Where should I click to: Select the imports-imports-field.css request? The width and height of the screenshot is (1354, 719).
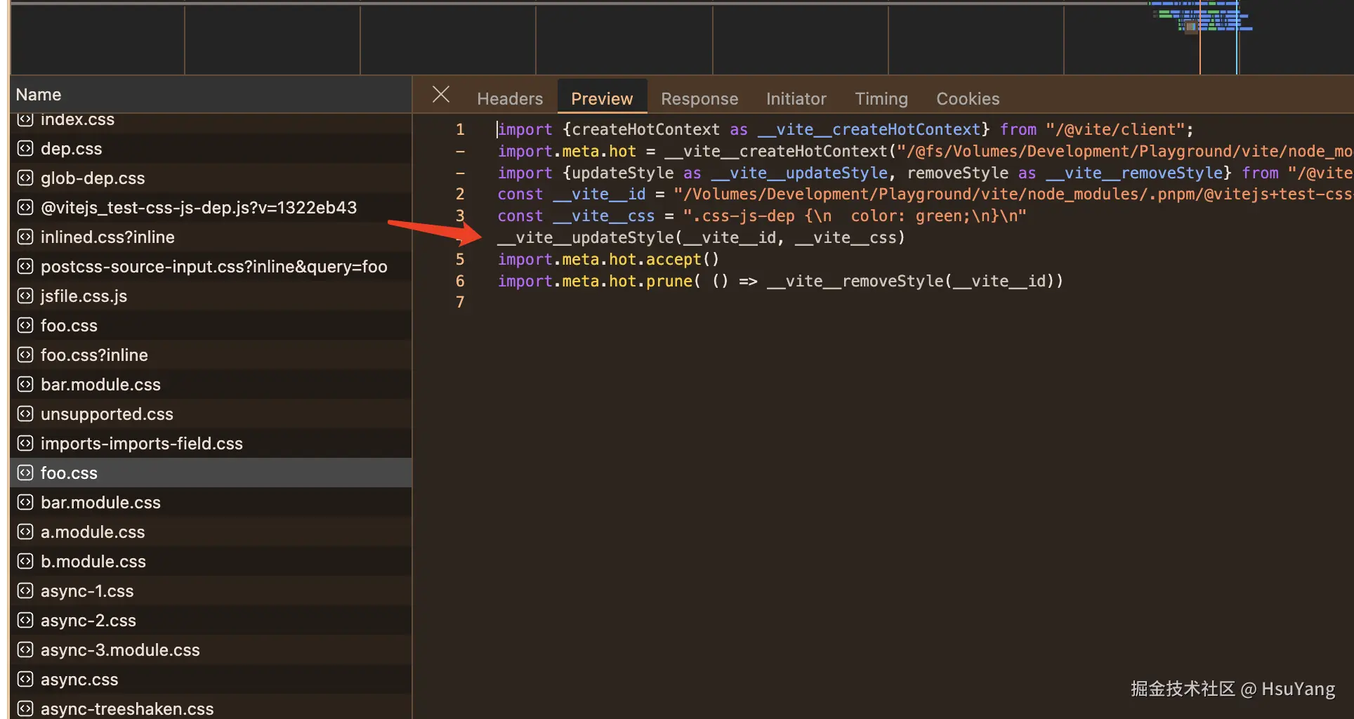click(x=211, y=444)
